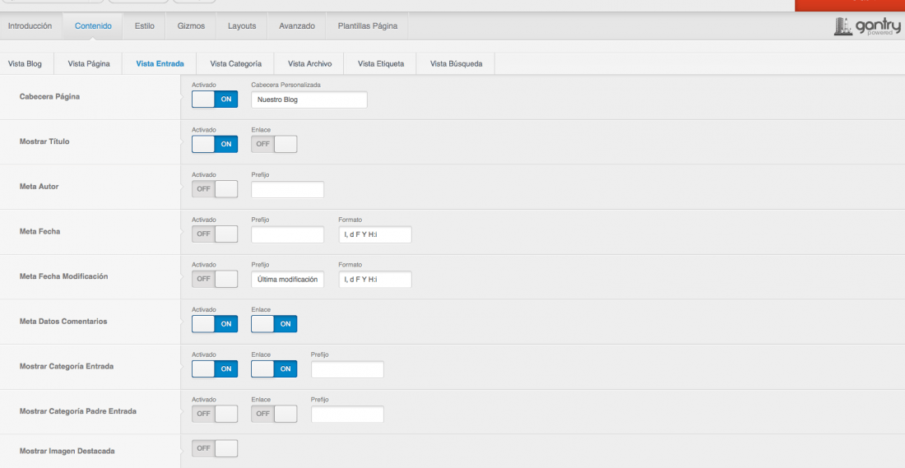Open the Vista Búsqueda subtab

456,63
